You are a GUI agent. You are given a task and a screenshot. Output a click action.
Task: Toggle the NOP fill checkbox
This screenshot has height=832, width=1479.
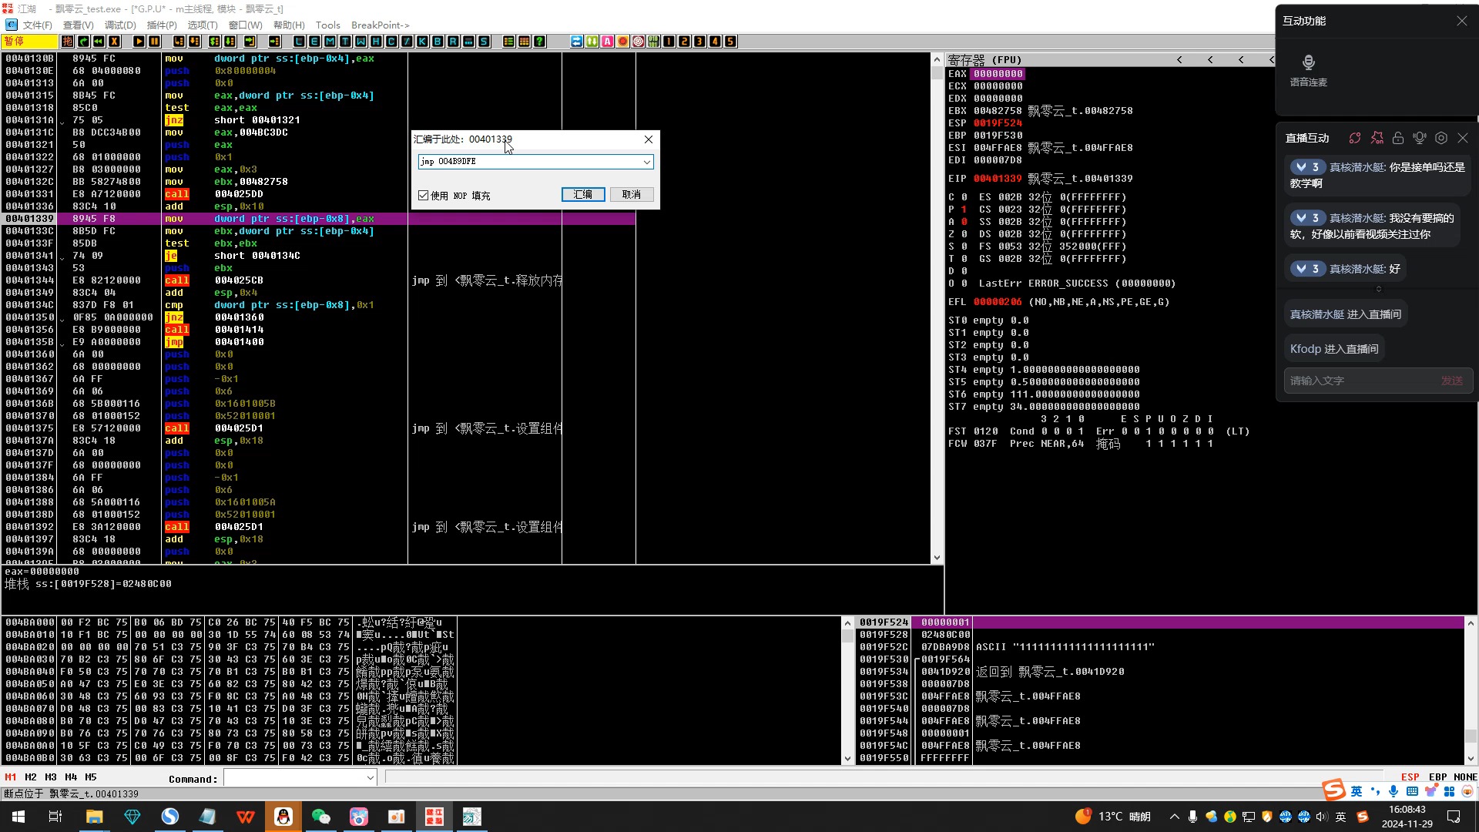424,196
